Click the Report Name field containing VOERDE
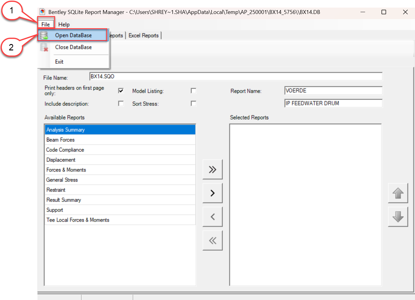Viewport: 415px width, 300px height. (333, 90)
